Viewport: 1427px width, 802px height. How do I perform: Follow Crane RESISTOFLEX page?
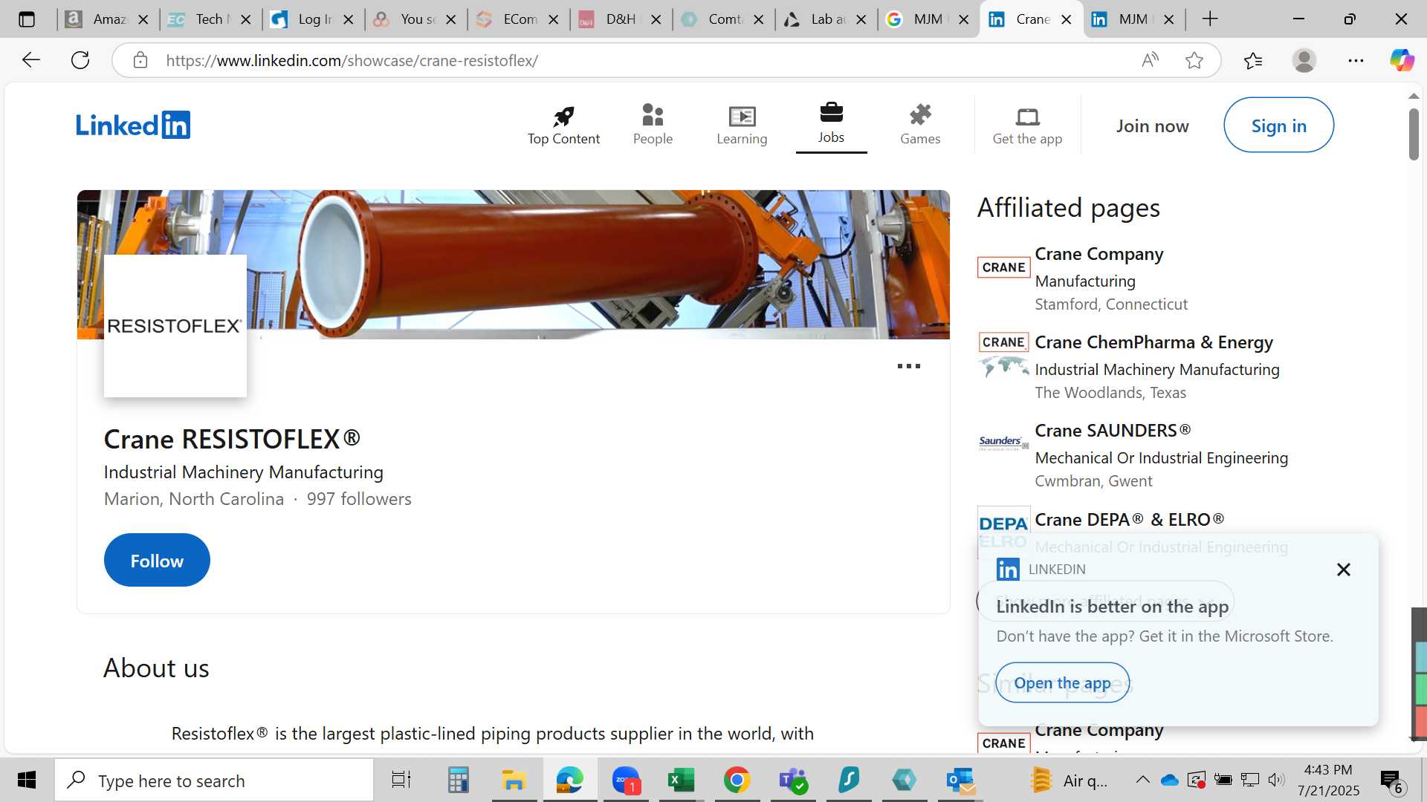tap(157, 561)
